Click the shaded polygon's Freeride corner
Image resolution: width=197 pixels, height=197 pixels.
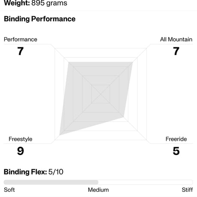(x=124, y=117)
